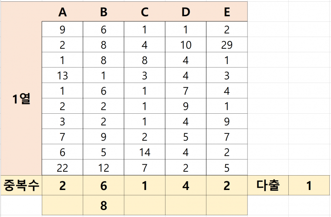Select the 다출 label cell

[268, 186]
